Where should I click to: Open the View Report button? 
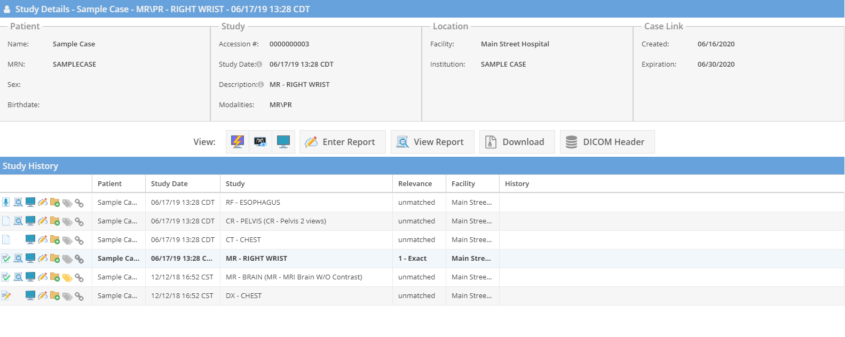(432, 142)
